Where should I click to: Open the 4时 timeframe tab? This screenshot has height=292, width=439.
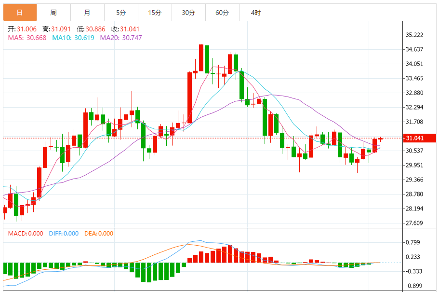(256, 13)
